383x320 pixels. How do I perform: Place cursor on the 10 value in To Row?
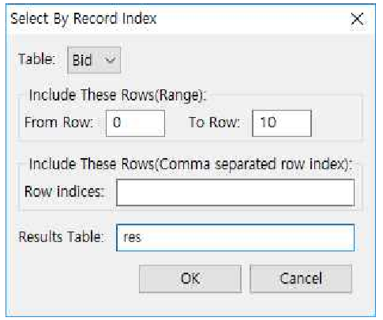268,122
